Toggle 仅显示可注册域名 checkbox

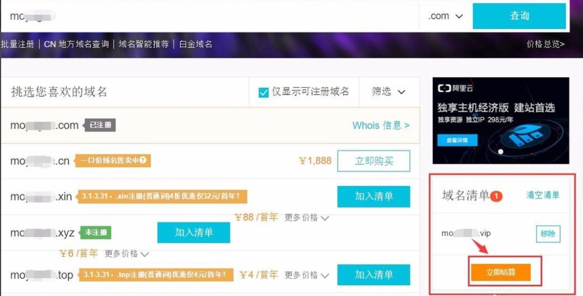pos(263,92)
